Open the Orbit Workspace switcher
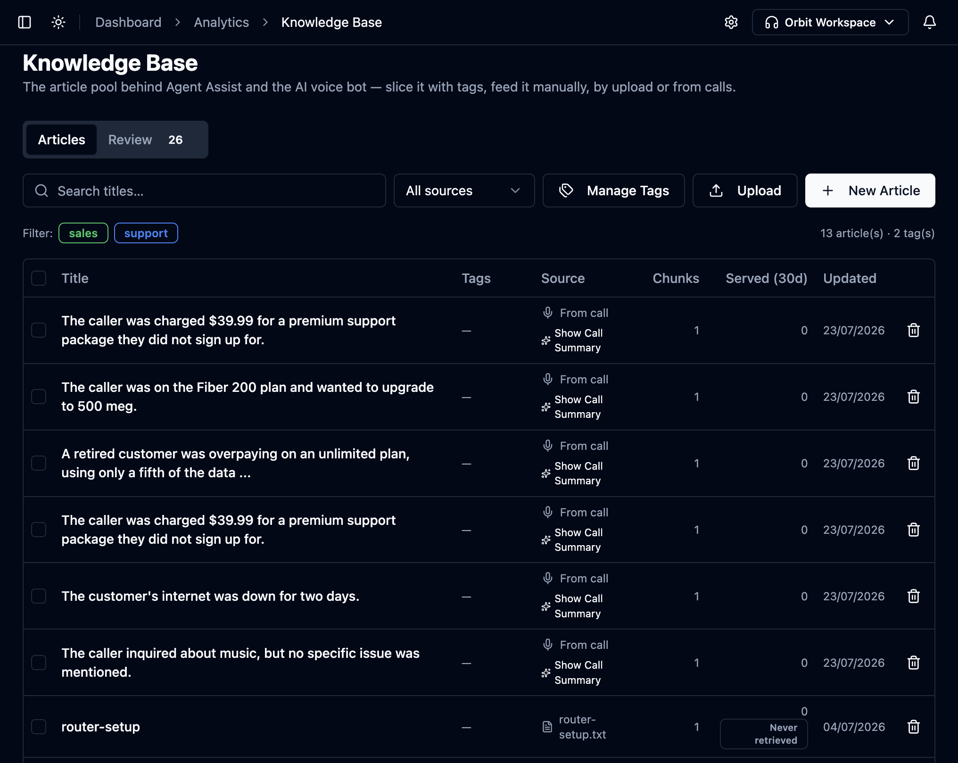This screenshot has height=763, width=958. tap(830, 22)
